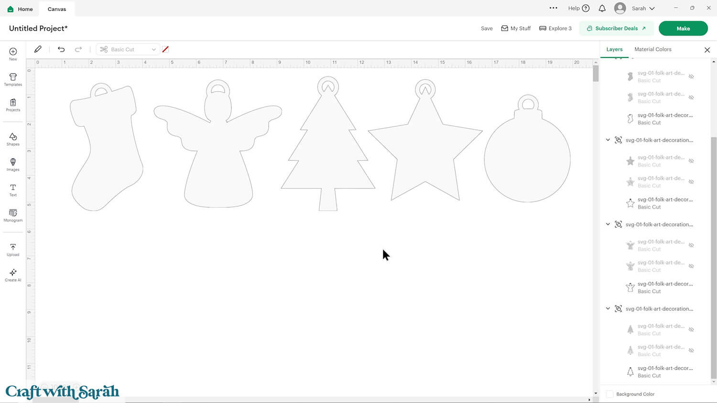Click the Untitled Project title
717x403 pixels.
[38, 28]
